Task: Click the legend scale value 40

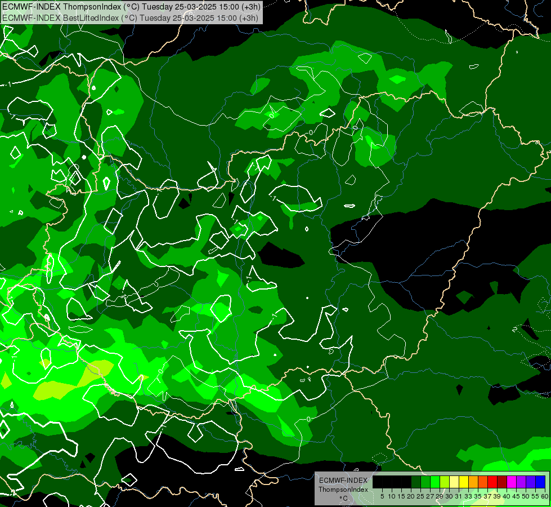Action: point(507,496)
